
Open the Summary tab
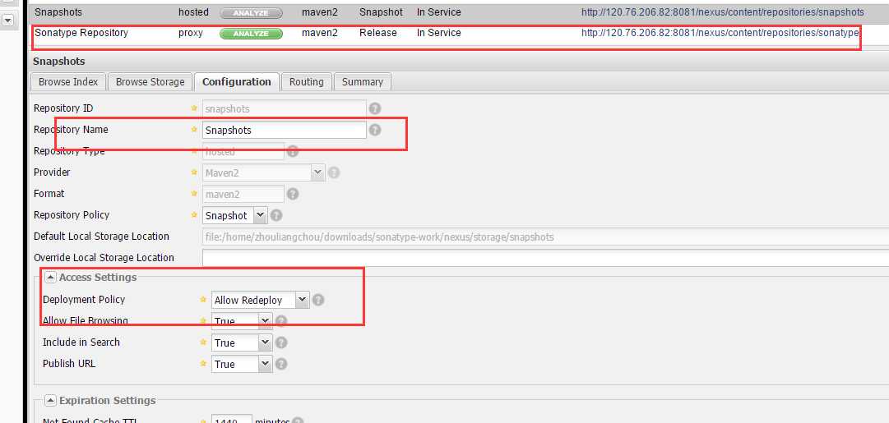coord(363,81)
